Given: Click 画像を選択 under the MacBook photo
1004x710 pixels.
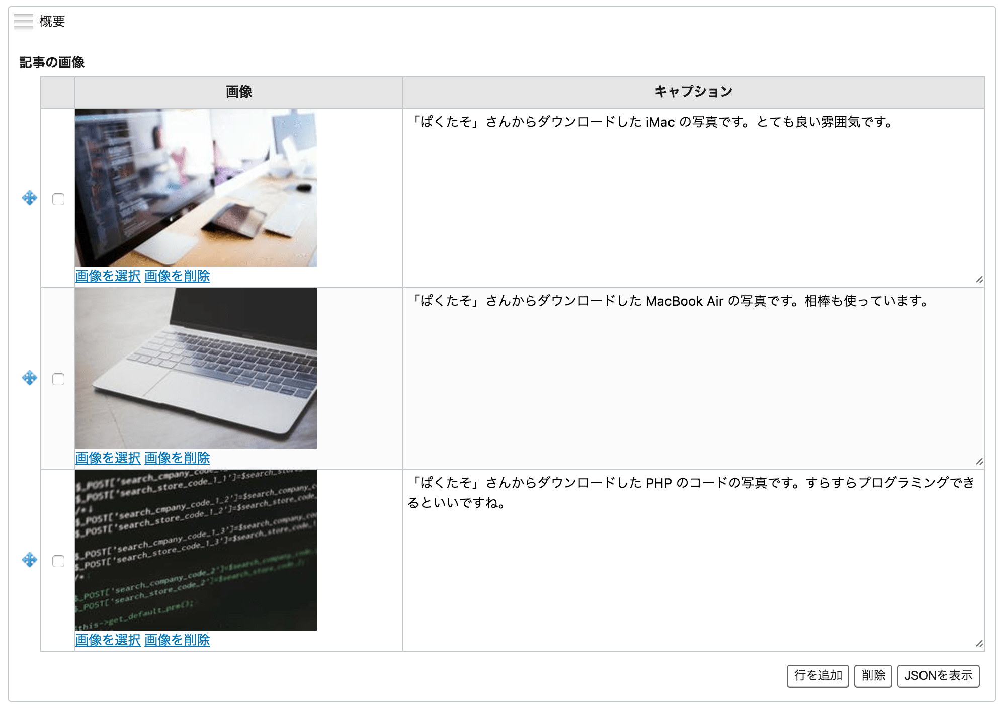Looking at the screenshot, I should click(108, 458).
